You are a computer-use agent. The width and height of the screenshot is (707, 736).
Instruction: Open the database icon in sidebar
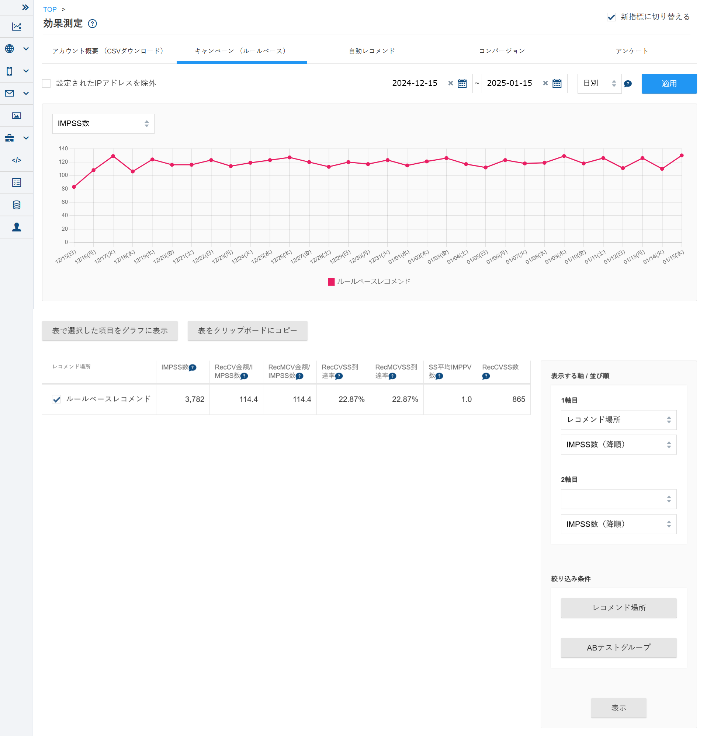tap(17, 205)
